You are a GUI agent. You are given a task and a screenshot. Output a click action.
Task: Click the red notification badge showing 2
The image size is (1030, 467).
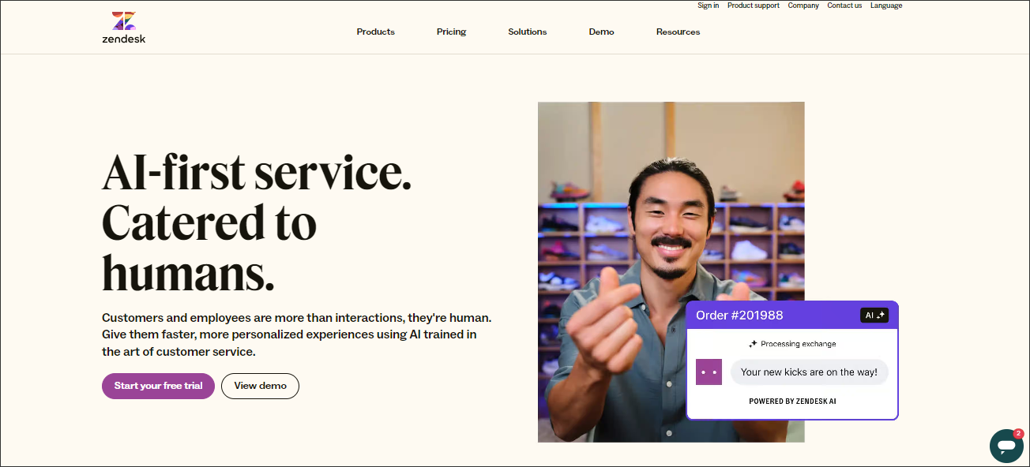click(1019, 433)
